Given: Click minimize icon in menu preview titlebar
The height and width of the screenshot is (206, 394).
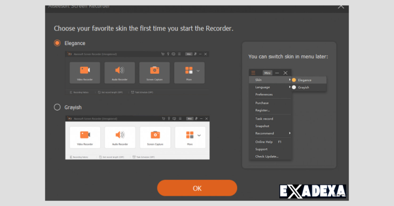Looking at the screenshot, I should (x=277, y=73).
